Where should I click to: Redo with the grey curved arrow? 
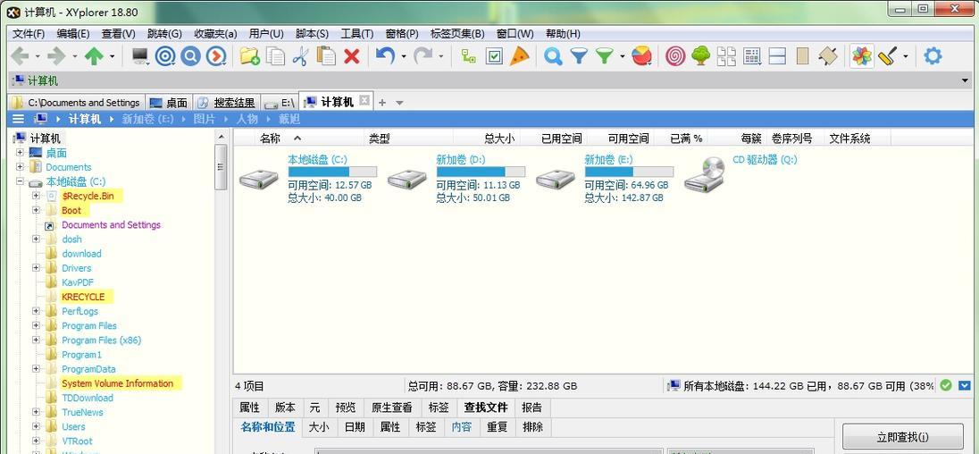point(423,56)
